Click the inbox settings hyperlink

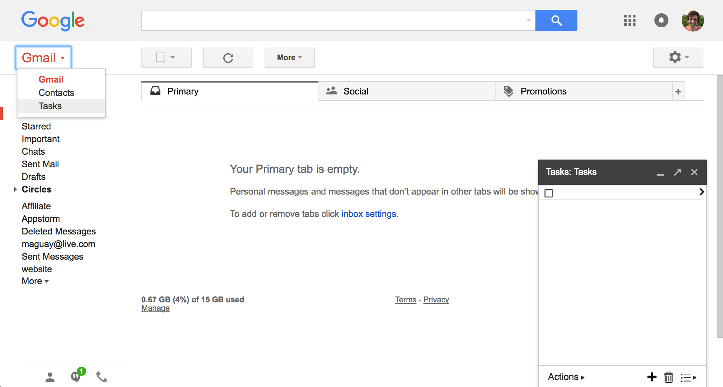coord(368,214)
